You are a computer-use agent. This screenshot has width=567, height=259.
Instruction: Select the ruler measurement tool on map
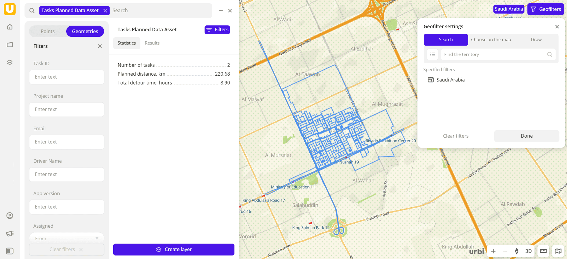tap(543, 251)
